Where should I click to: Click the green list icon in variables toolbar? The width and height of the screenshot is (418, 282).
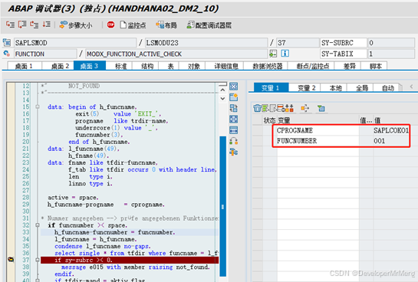click(265, 108)
